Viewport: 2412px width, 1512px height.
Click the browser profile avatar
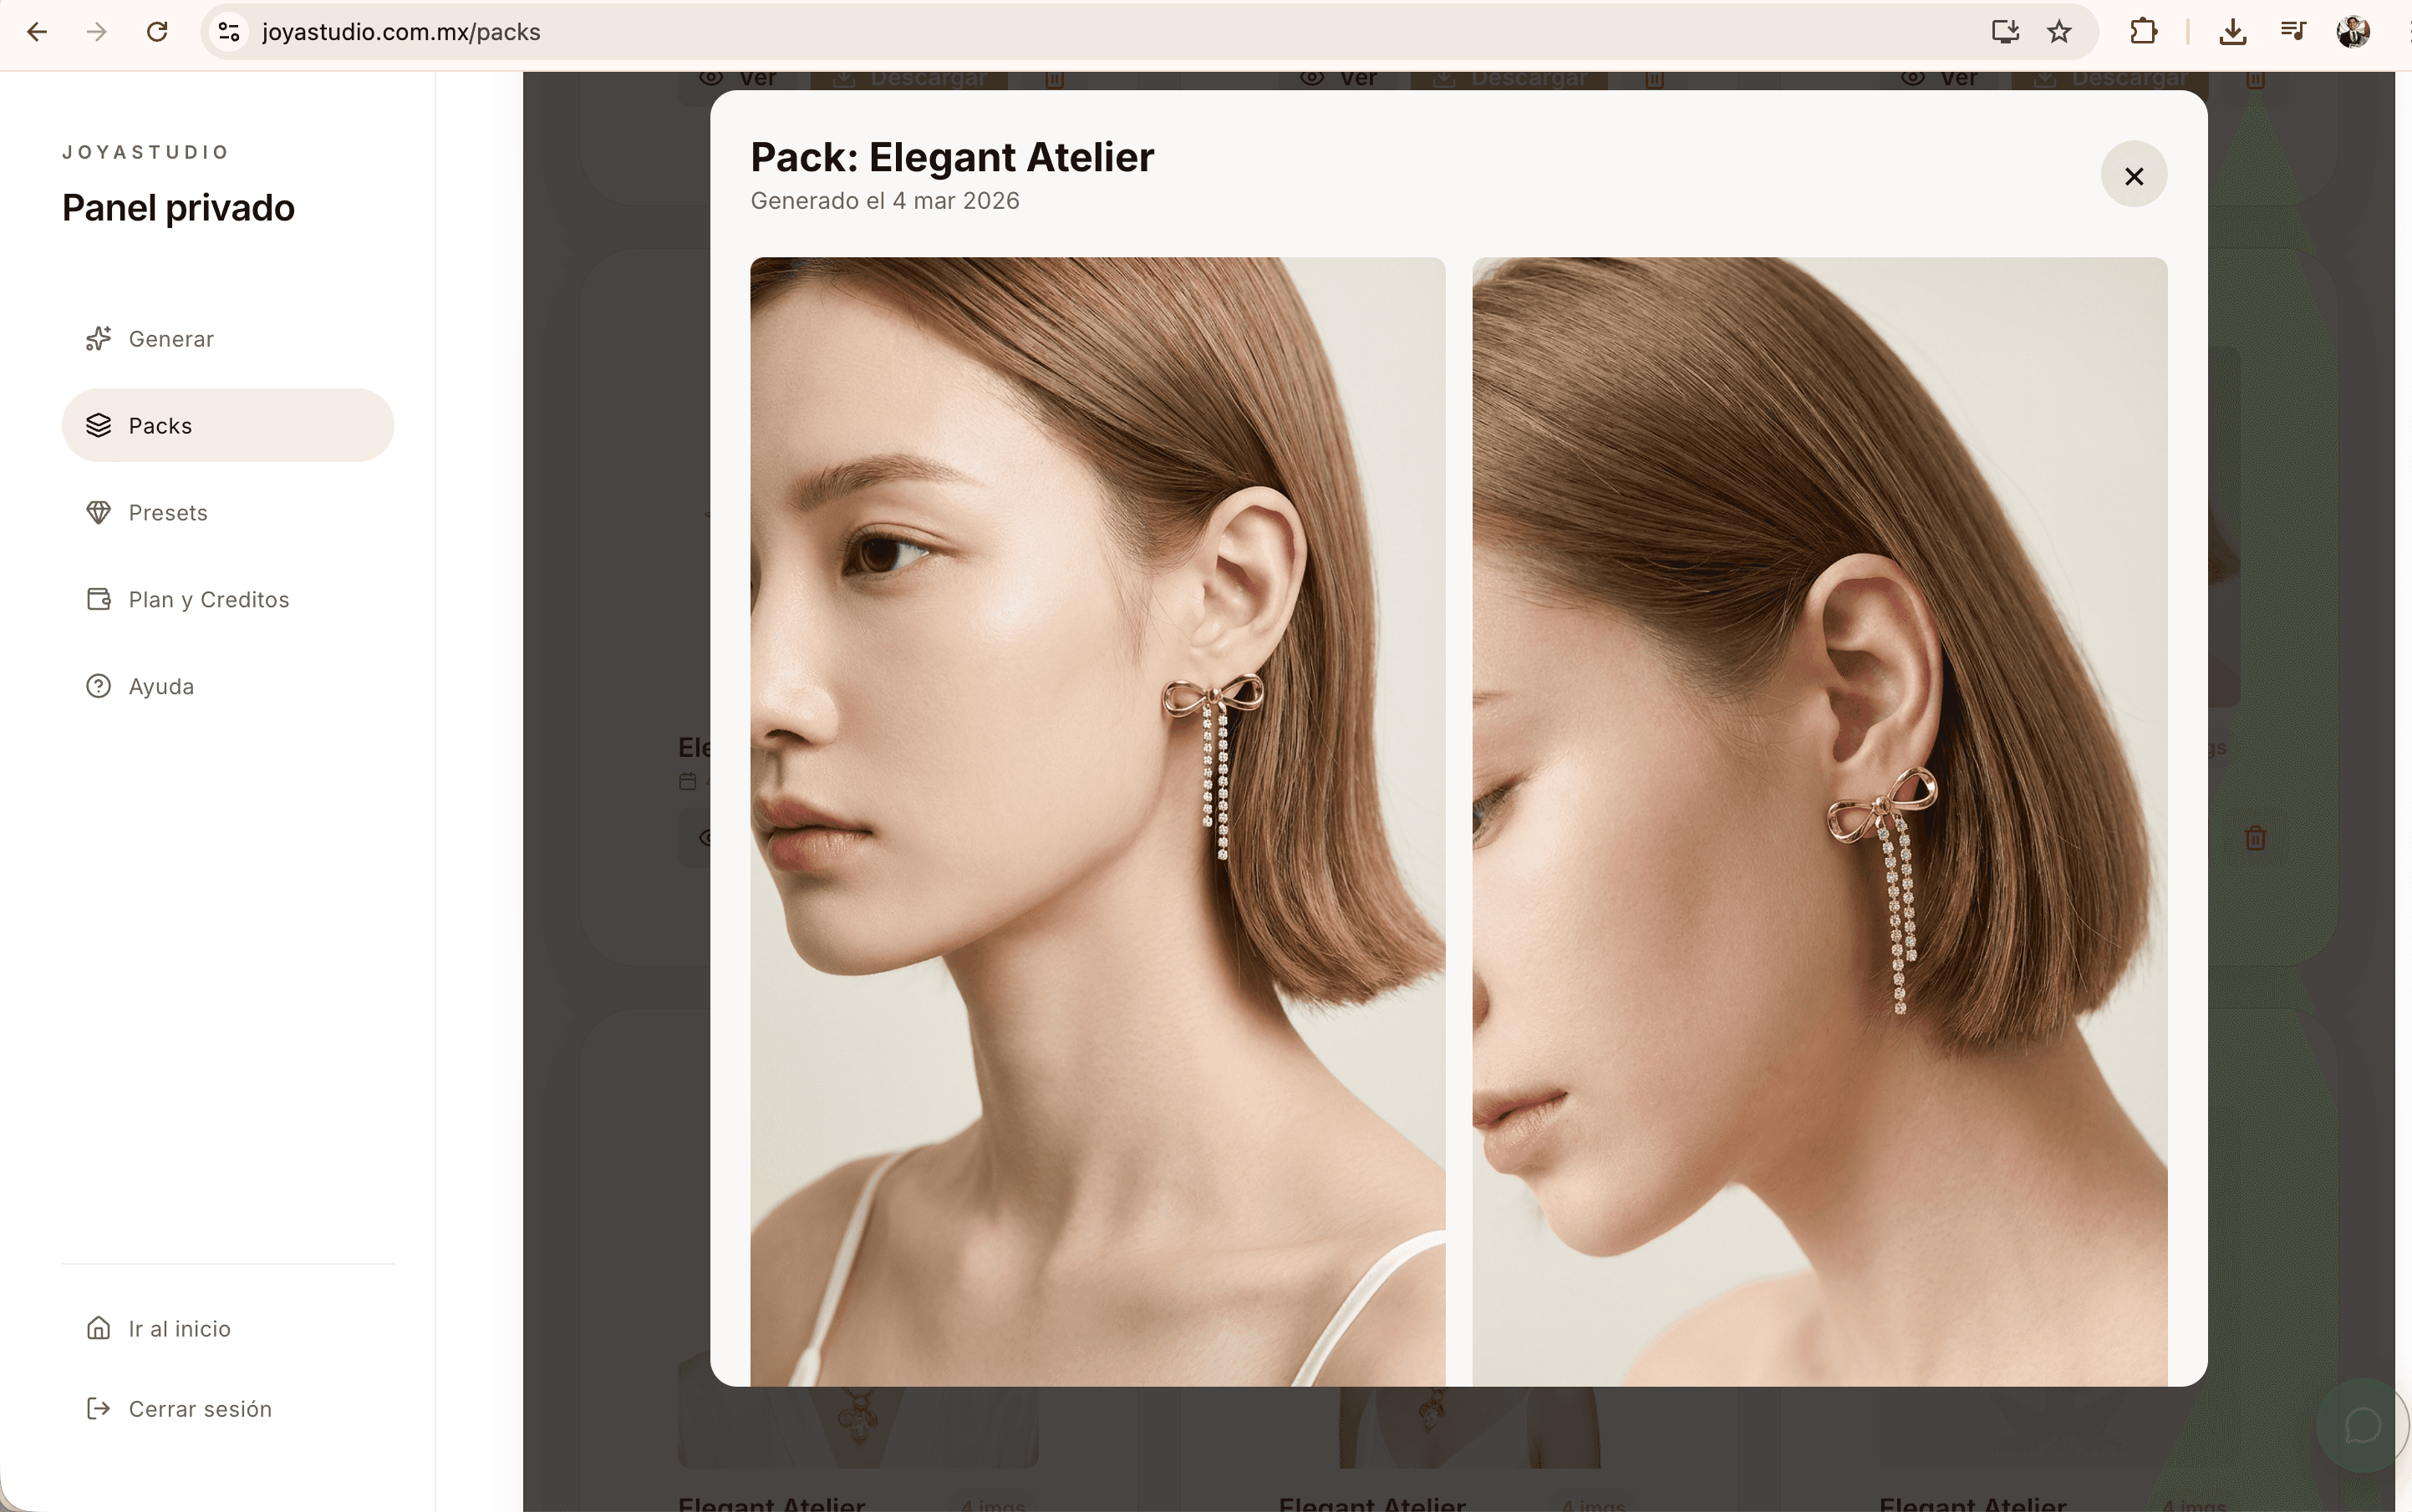(2352, 32)
